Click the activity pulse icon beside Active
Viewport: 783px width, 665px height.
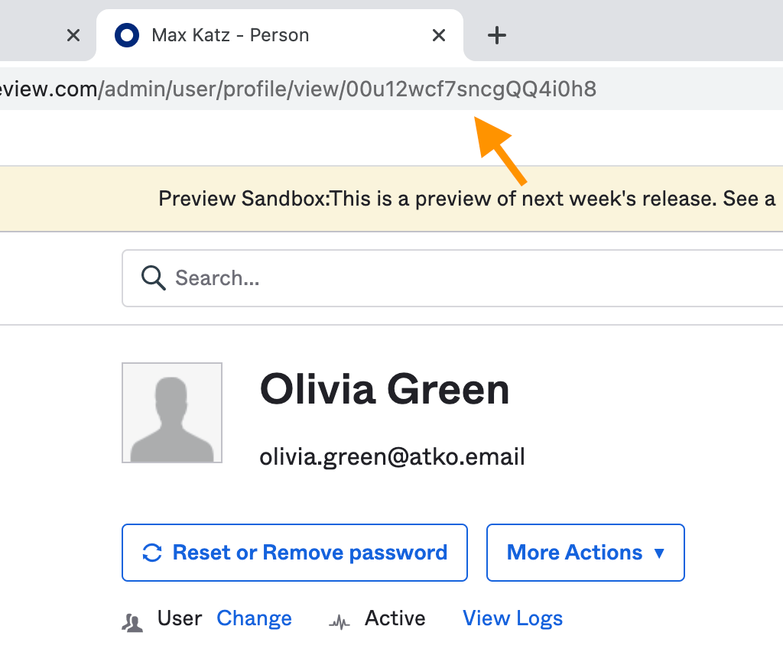click(340, 623)
